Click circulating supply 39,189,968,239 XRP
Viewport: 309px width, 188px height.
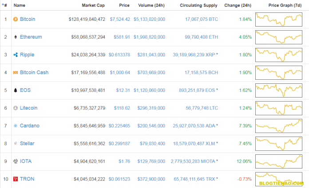click(x=194, y=55)
